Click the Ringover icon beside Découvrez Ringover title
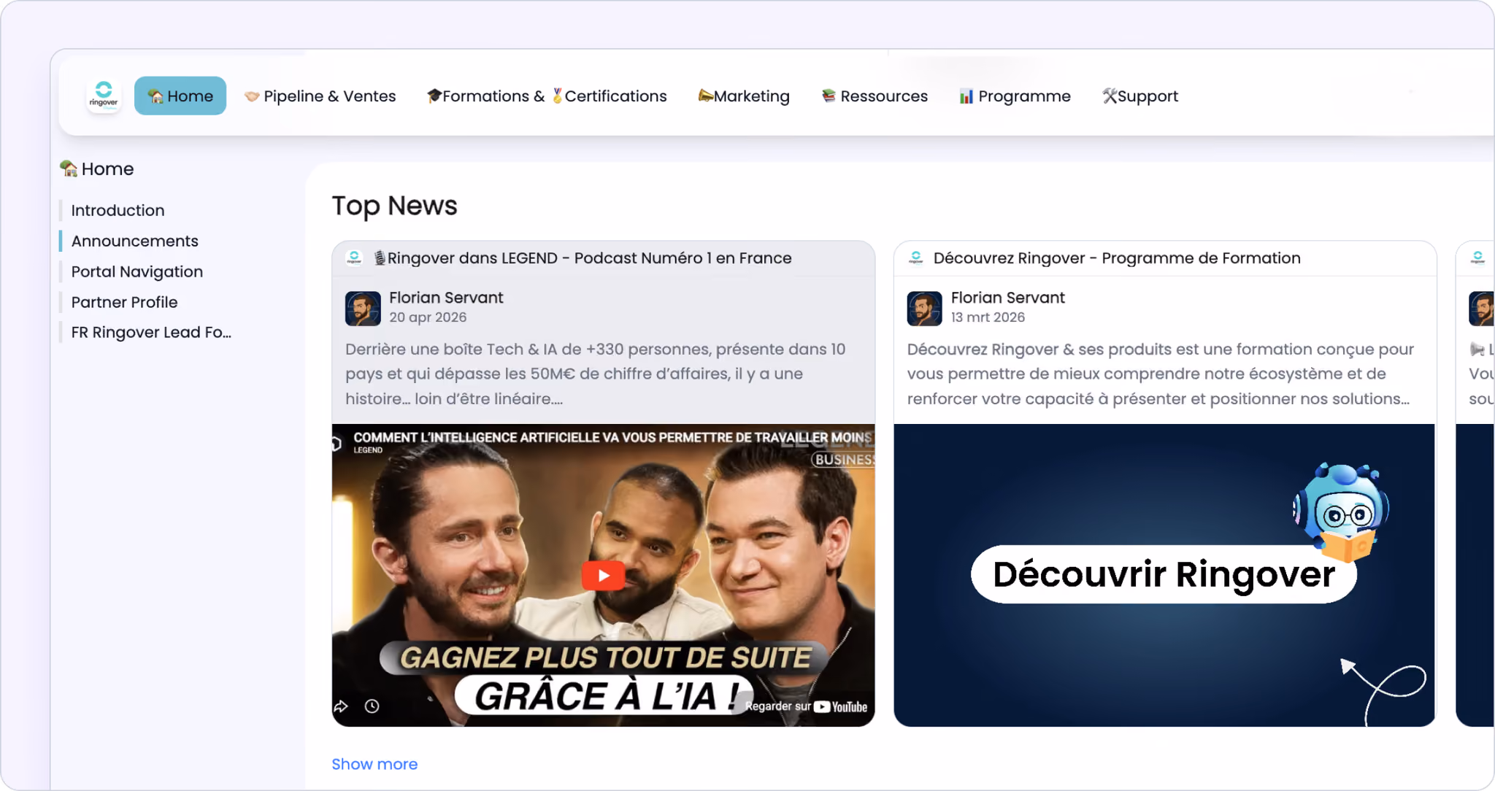Viewport: 1495px width, 791px height. [916, 258]
